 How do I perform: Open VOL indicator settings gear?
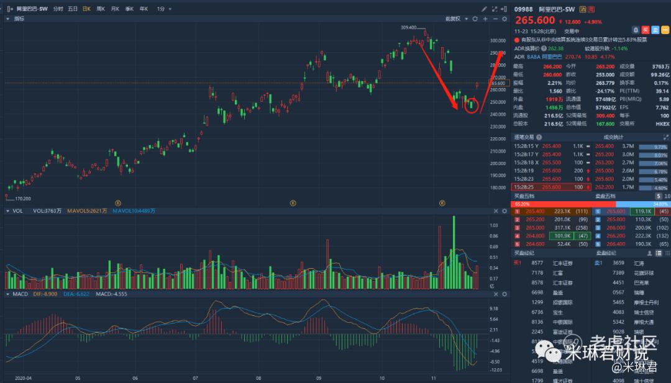504,211
